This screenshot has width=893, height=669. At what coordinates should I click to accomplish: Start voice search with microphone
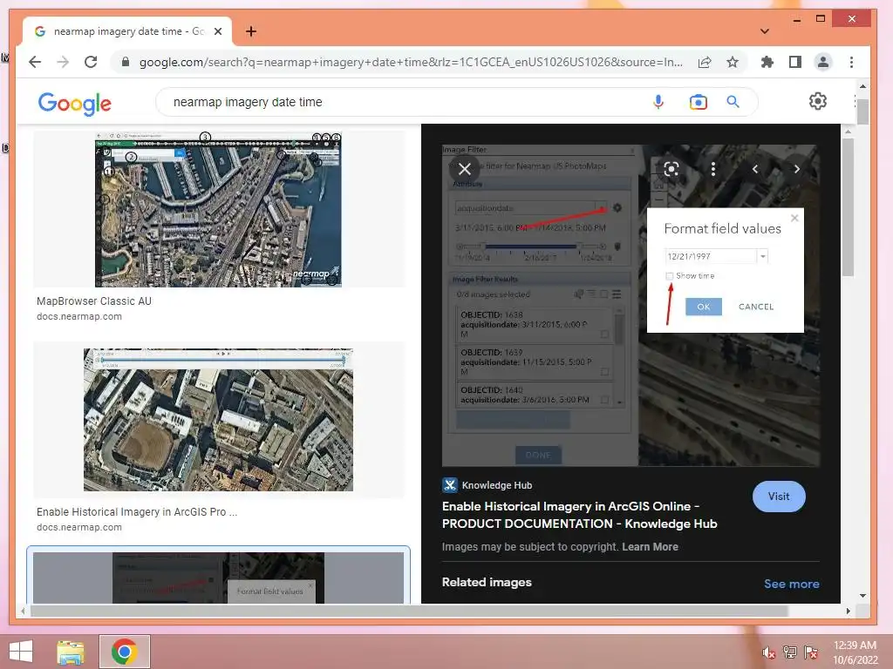click(658, 102)
